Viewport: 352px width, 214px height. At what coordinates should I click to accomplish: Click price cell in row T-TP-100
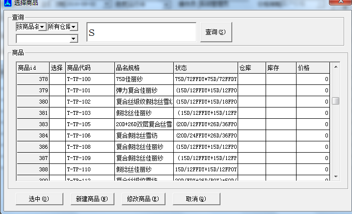coord(313,79)
